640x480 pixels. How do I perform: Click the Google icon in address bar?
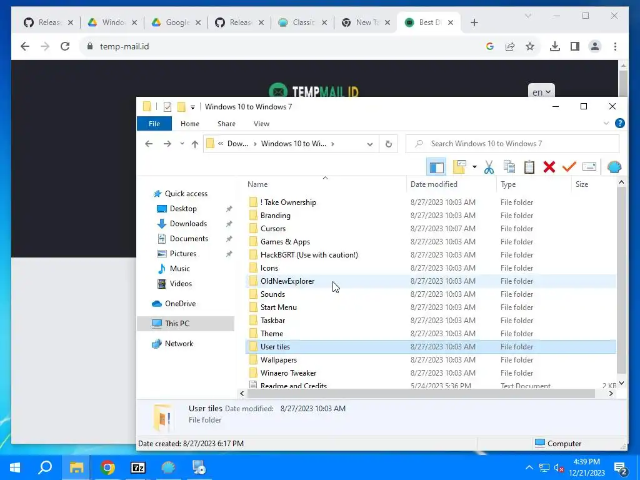click(490, 46)
